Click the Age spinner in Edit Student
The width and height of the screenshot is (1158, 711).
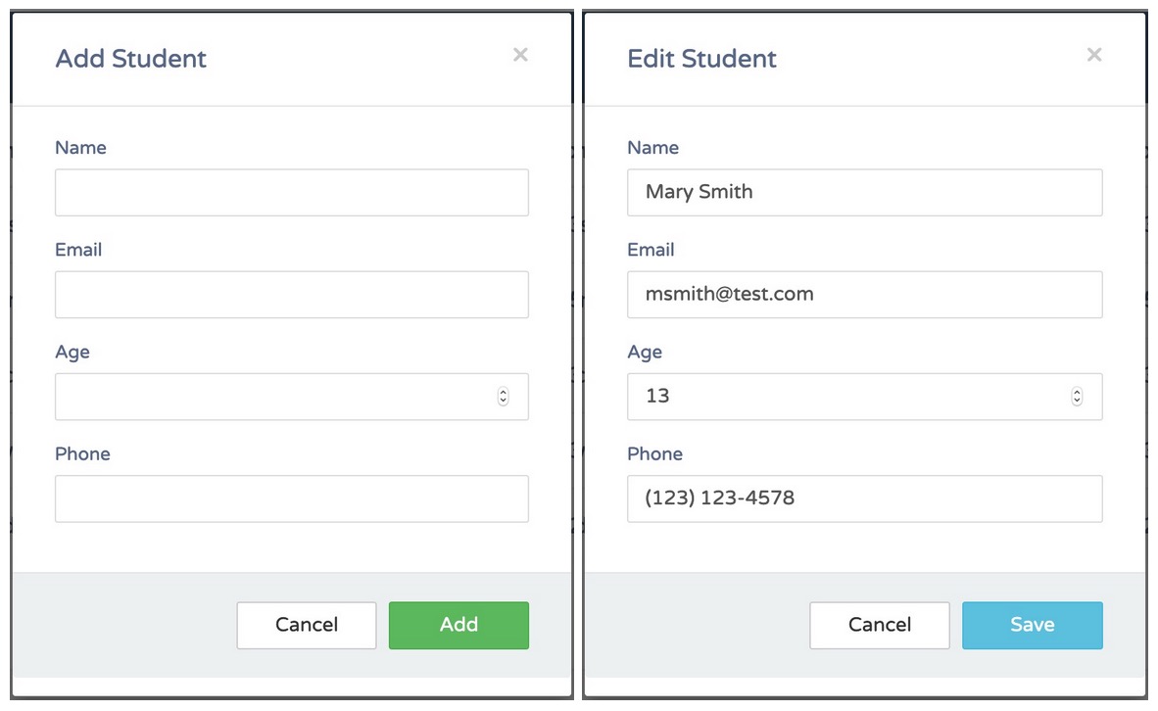click(x=1077, y=397)
